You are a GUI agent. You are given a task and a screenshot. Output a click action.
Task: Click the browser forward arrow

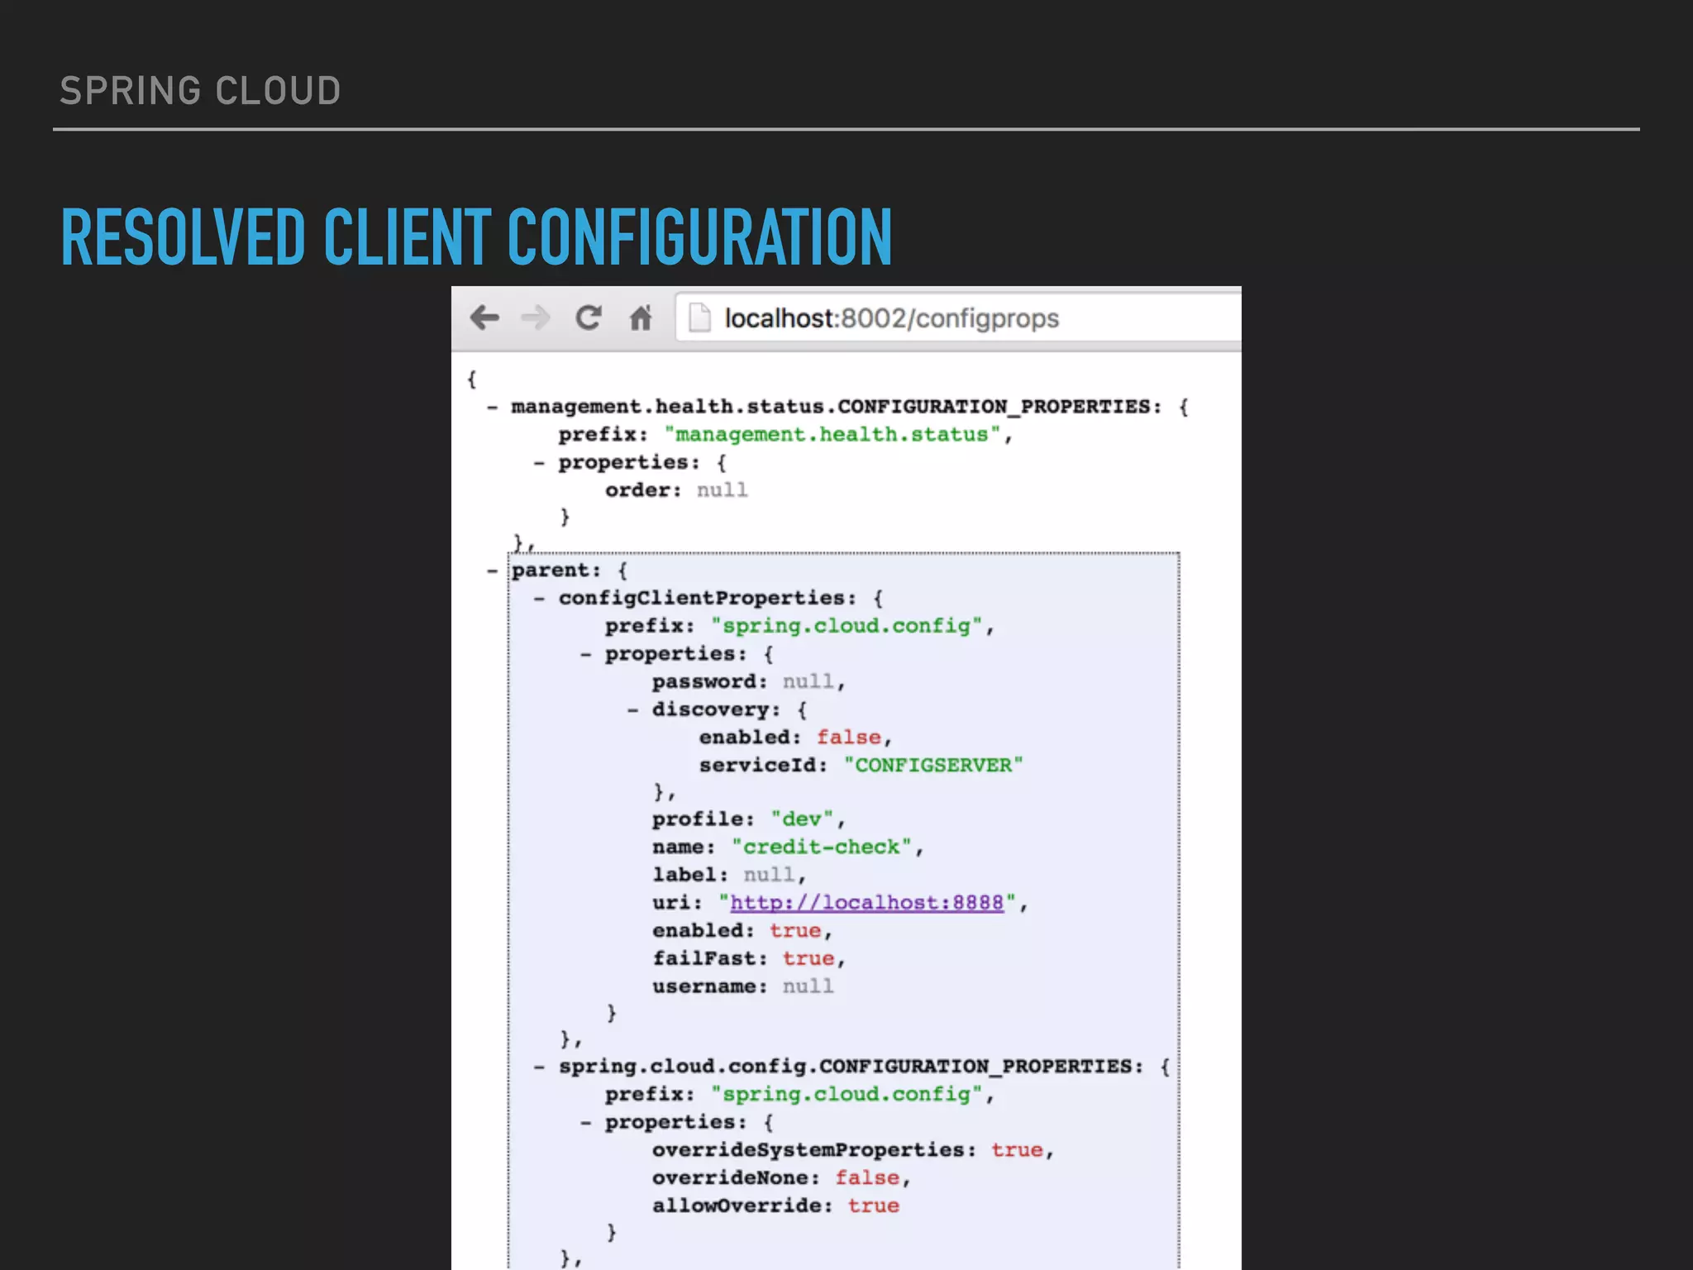537,317
